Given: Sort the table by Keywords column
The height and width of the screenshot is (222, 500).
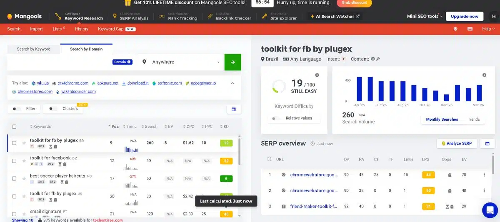Looking at the screenshot, I should pyautogui.click(x=40, y=127).
